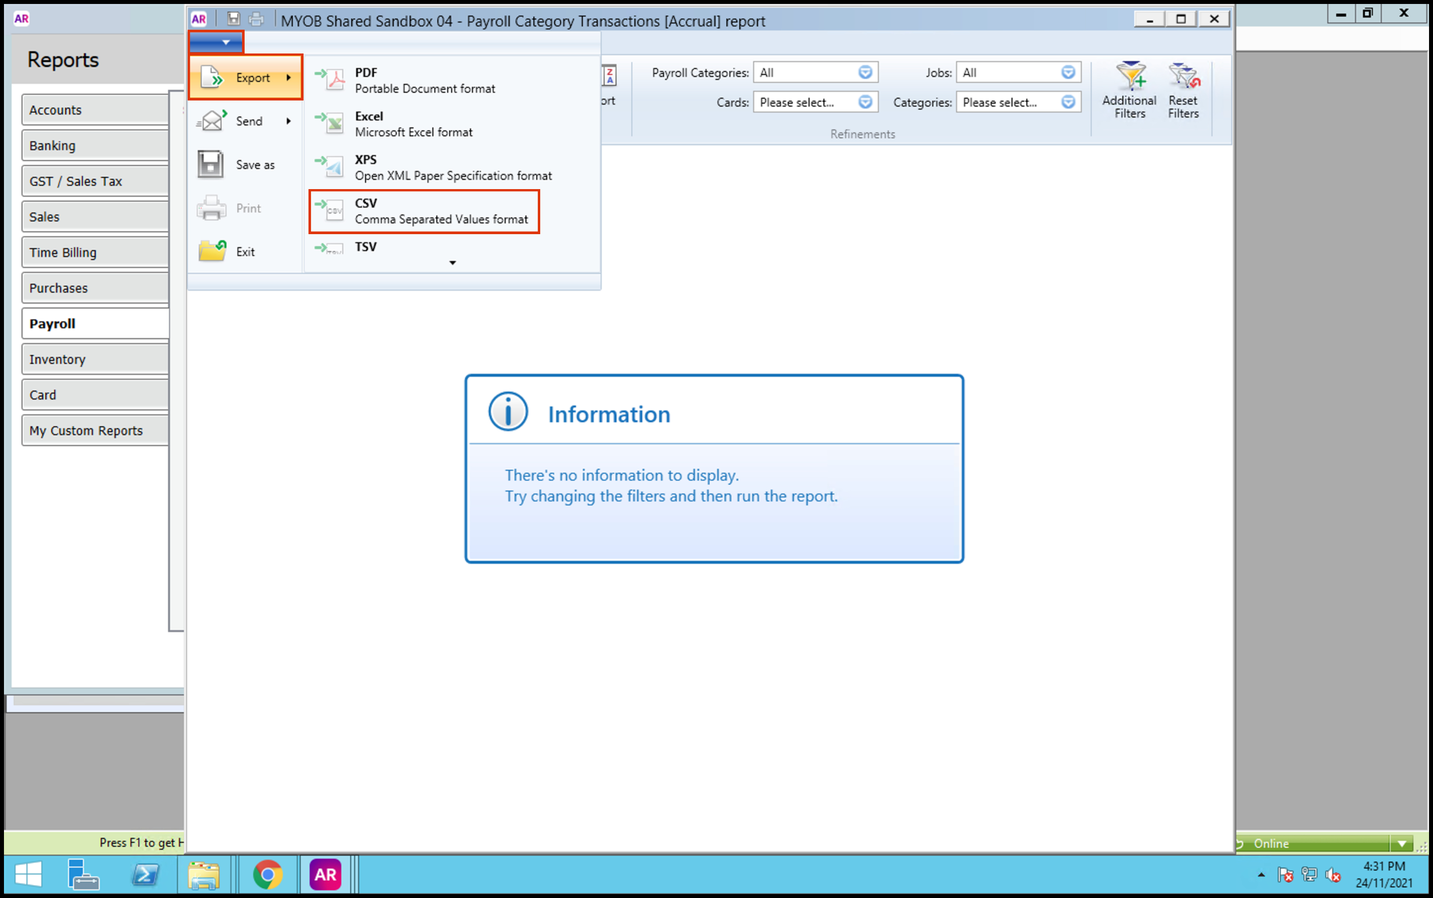This screenshot has width=1433, height=898.
Task: Open the Banking reports category
Action: point(95,146)
